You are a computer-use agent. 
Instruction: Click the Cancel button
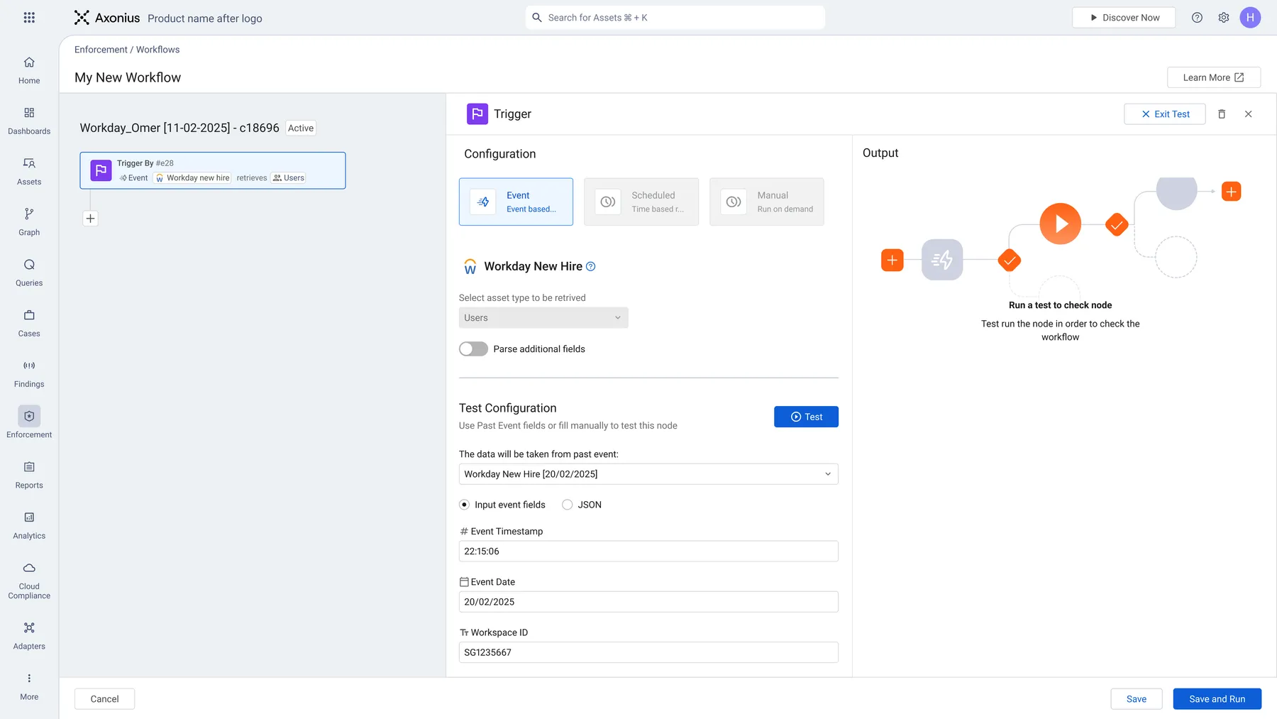[x=105, y=699]
